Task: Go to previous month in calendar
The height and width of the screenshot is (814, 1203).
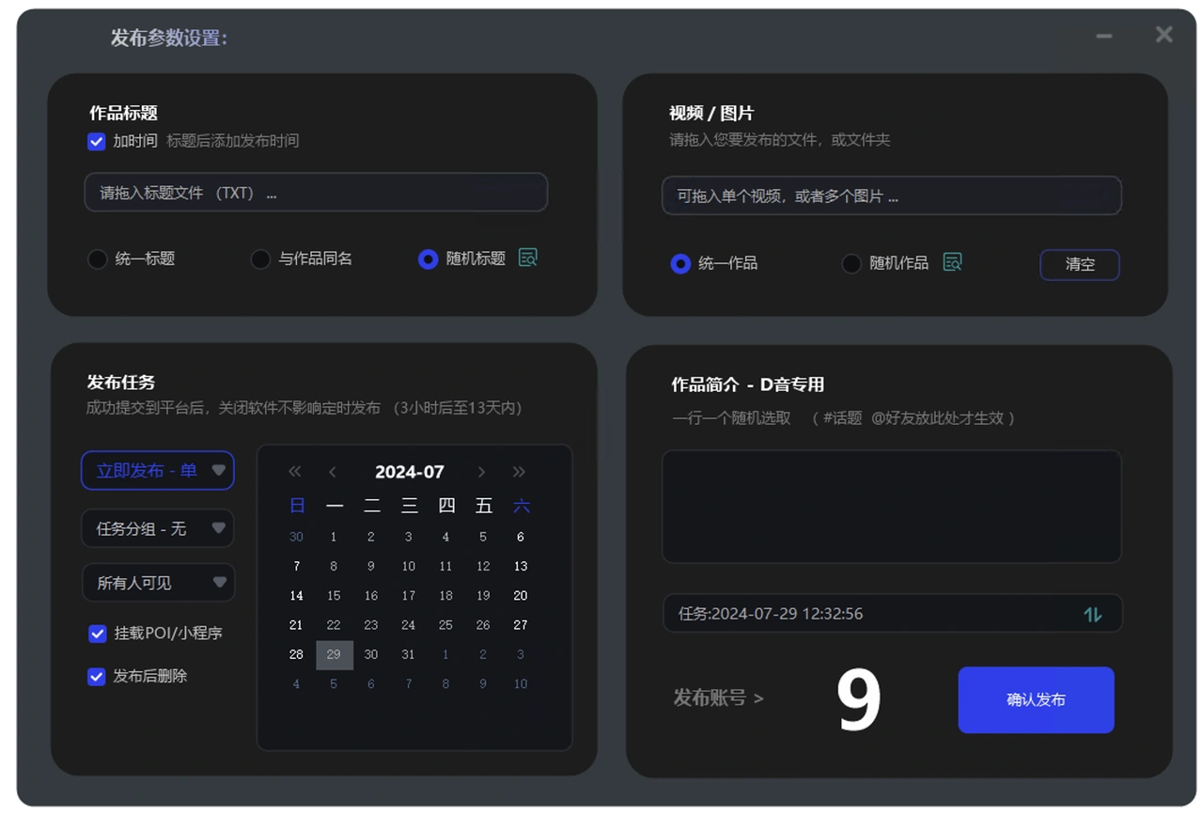Action: click(x=333, y=472)
